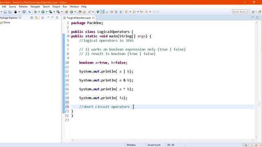Click the Last Edit Location icon
This screenshot has width=262, height=147.
142,12
